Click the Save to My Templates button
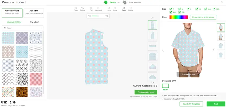Screen dimensions: 226x107 click(x=191, y=104)
